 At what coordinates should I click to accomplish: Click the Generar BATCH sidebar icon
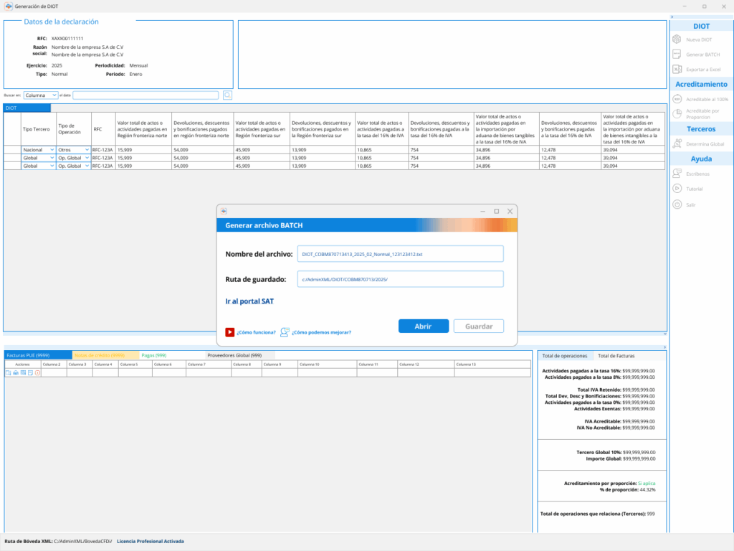click(677, 55)
